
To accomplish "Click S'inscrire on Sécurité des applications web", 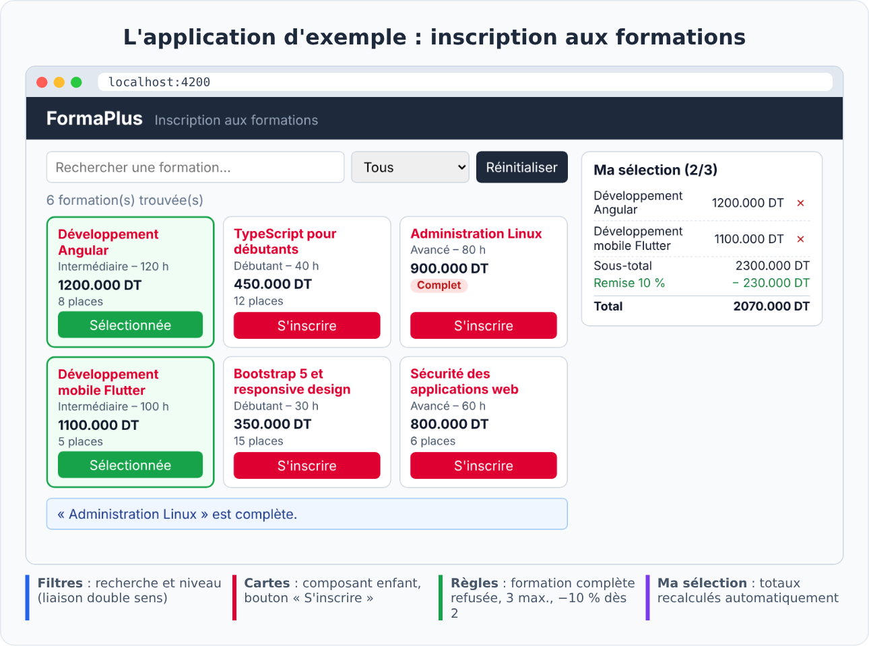I will coord(484,465).
